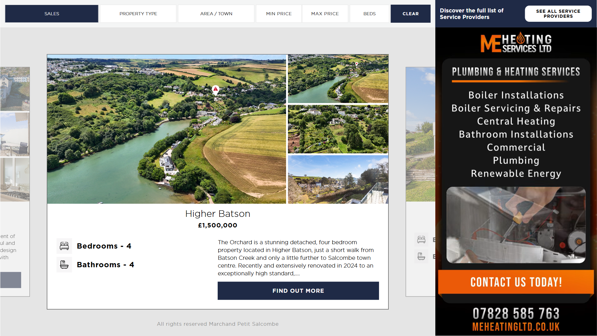This screenshot has height=336, width=597.
Task: Open the Sales filter dropdown
Action: [52, 14]
